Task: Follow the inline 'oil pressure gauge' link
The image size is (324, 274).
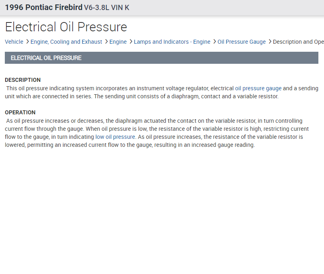Action: [258, 88]
